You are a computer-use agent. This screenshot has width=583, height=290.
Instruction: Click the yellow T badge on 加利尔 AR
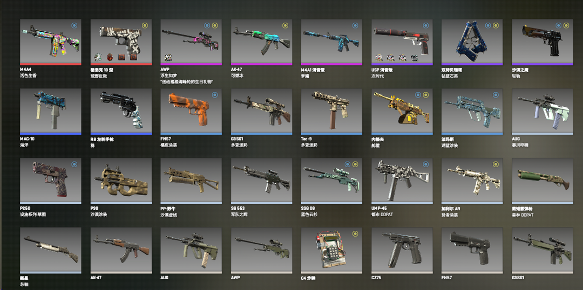click(496, 164)
